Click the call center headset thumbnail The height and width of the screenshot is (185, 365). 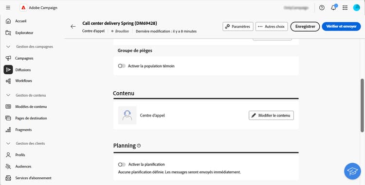pos(127,116)
